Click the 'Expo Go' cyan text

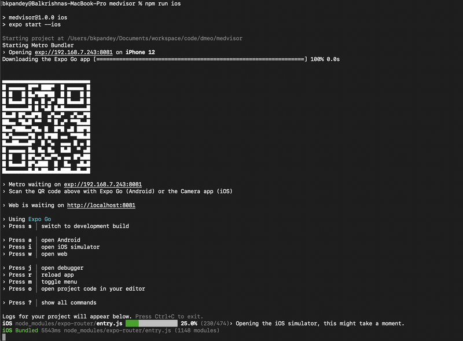point(39,219)
